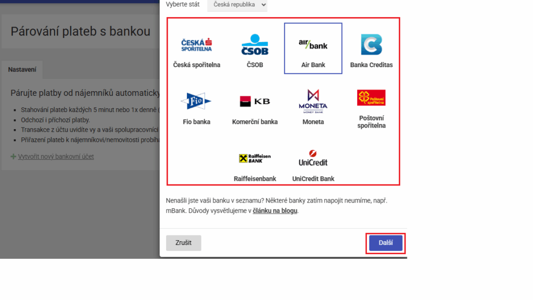Pick the Moneta Money Bank logo

[313, 101]
